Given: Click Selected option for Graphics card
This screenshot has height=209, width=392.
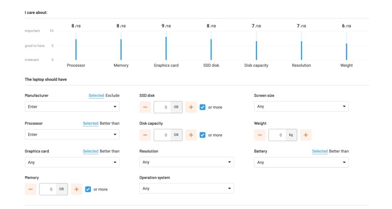Looking at the screenshot, I should pos(90,151).
